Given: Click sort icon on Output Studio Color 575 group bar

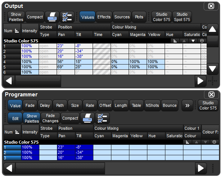Looking at the screenshot, I should coord(175,41).
